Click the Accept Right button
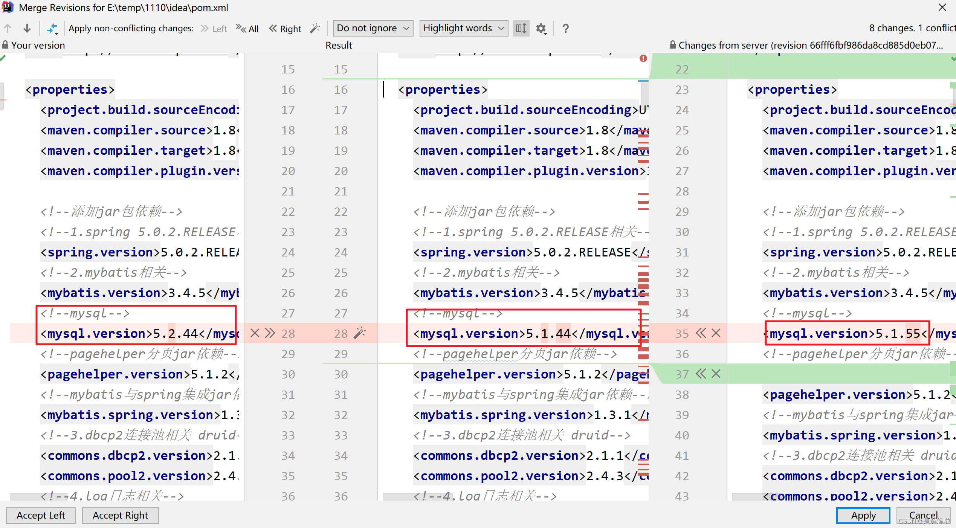Screen dimensions: 956x528 click(120, 515)
